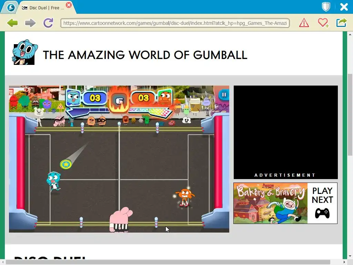Click the browser logo icon at top left
Image resolution: width=353 pixels, height=265 pixels.
[11, 8]
